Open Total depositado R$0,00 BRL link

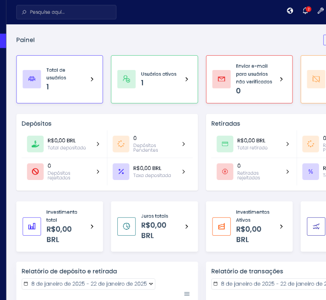pos(62,140)
